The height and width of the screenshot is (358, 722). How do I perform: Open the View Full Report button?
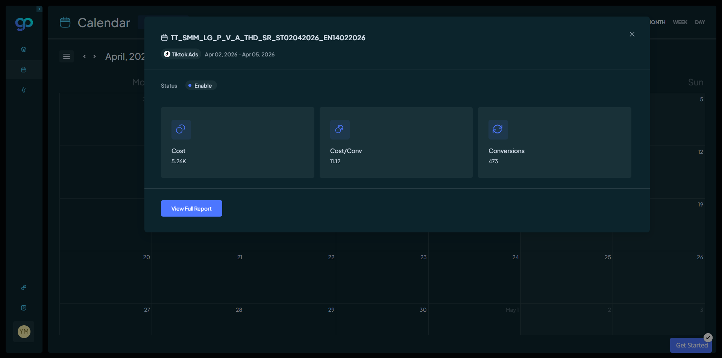pos(191,208)
